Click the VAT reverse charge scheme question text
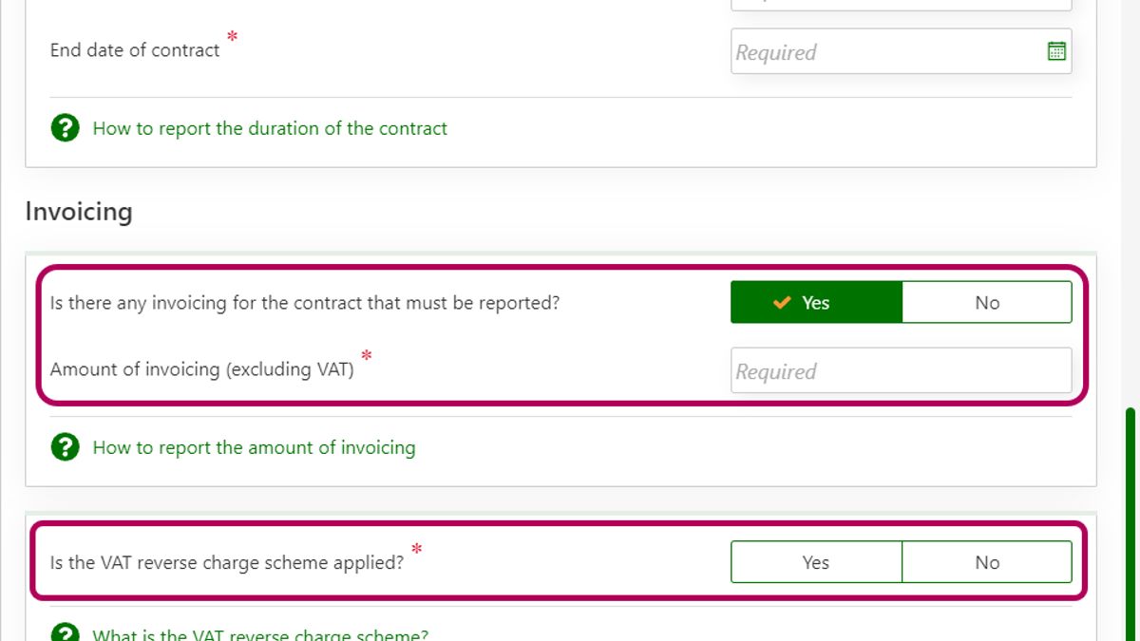1140x641 pixels. (x=226, y=562)
